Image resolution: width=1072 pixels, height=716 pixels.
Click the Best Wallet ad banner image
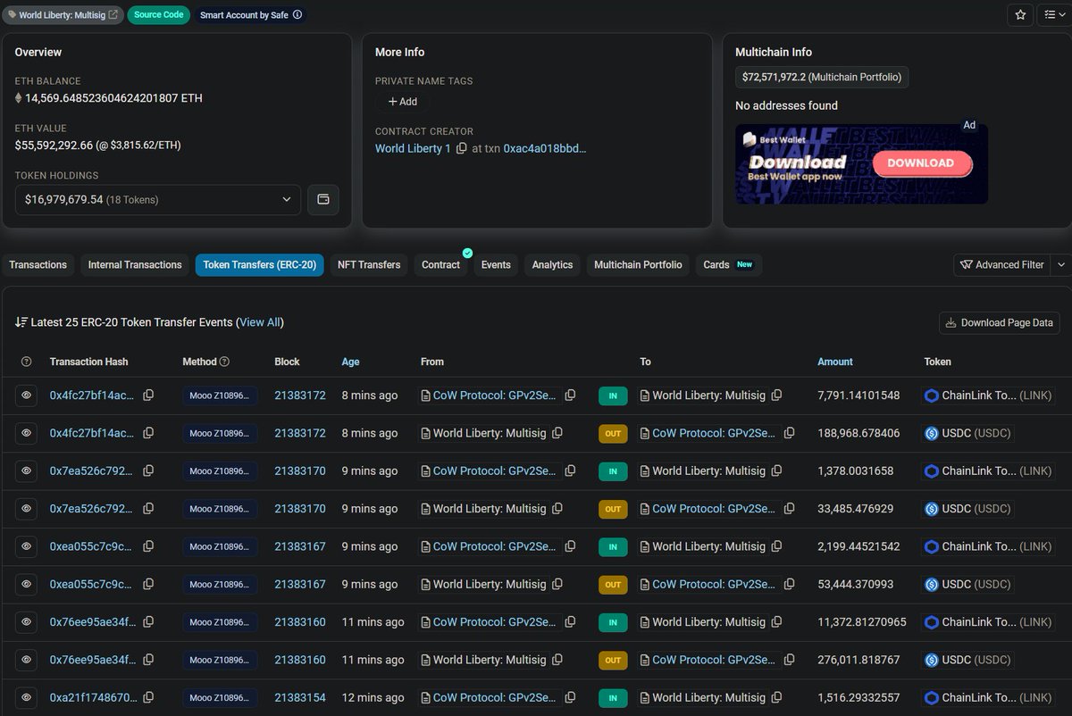coord(861,164)
